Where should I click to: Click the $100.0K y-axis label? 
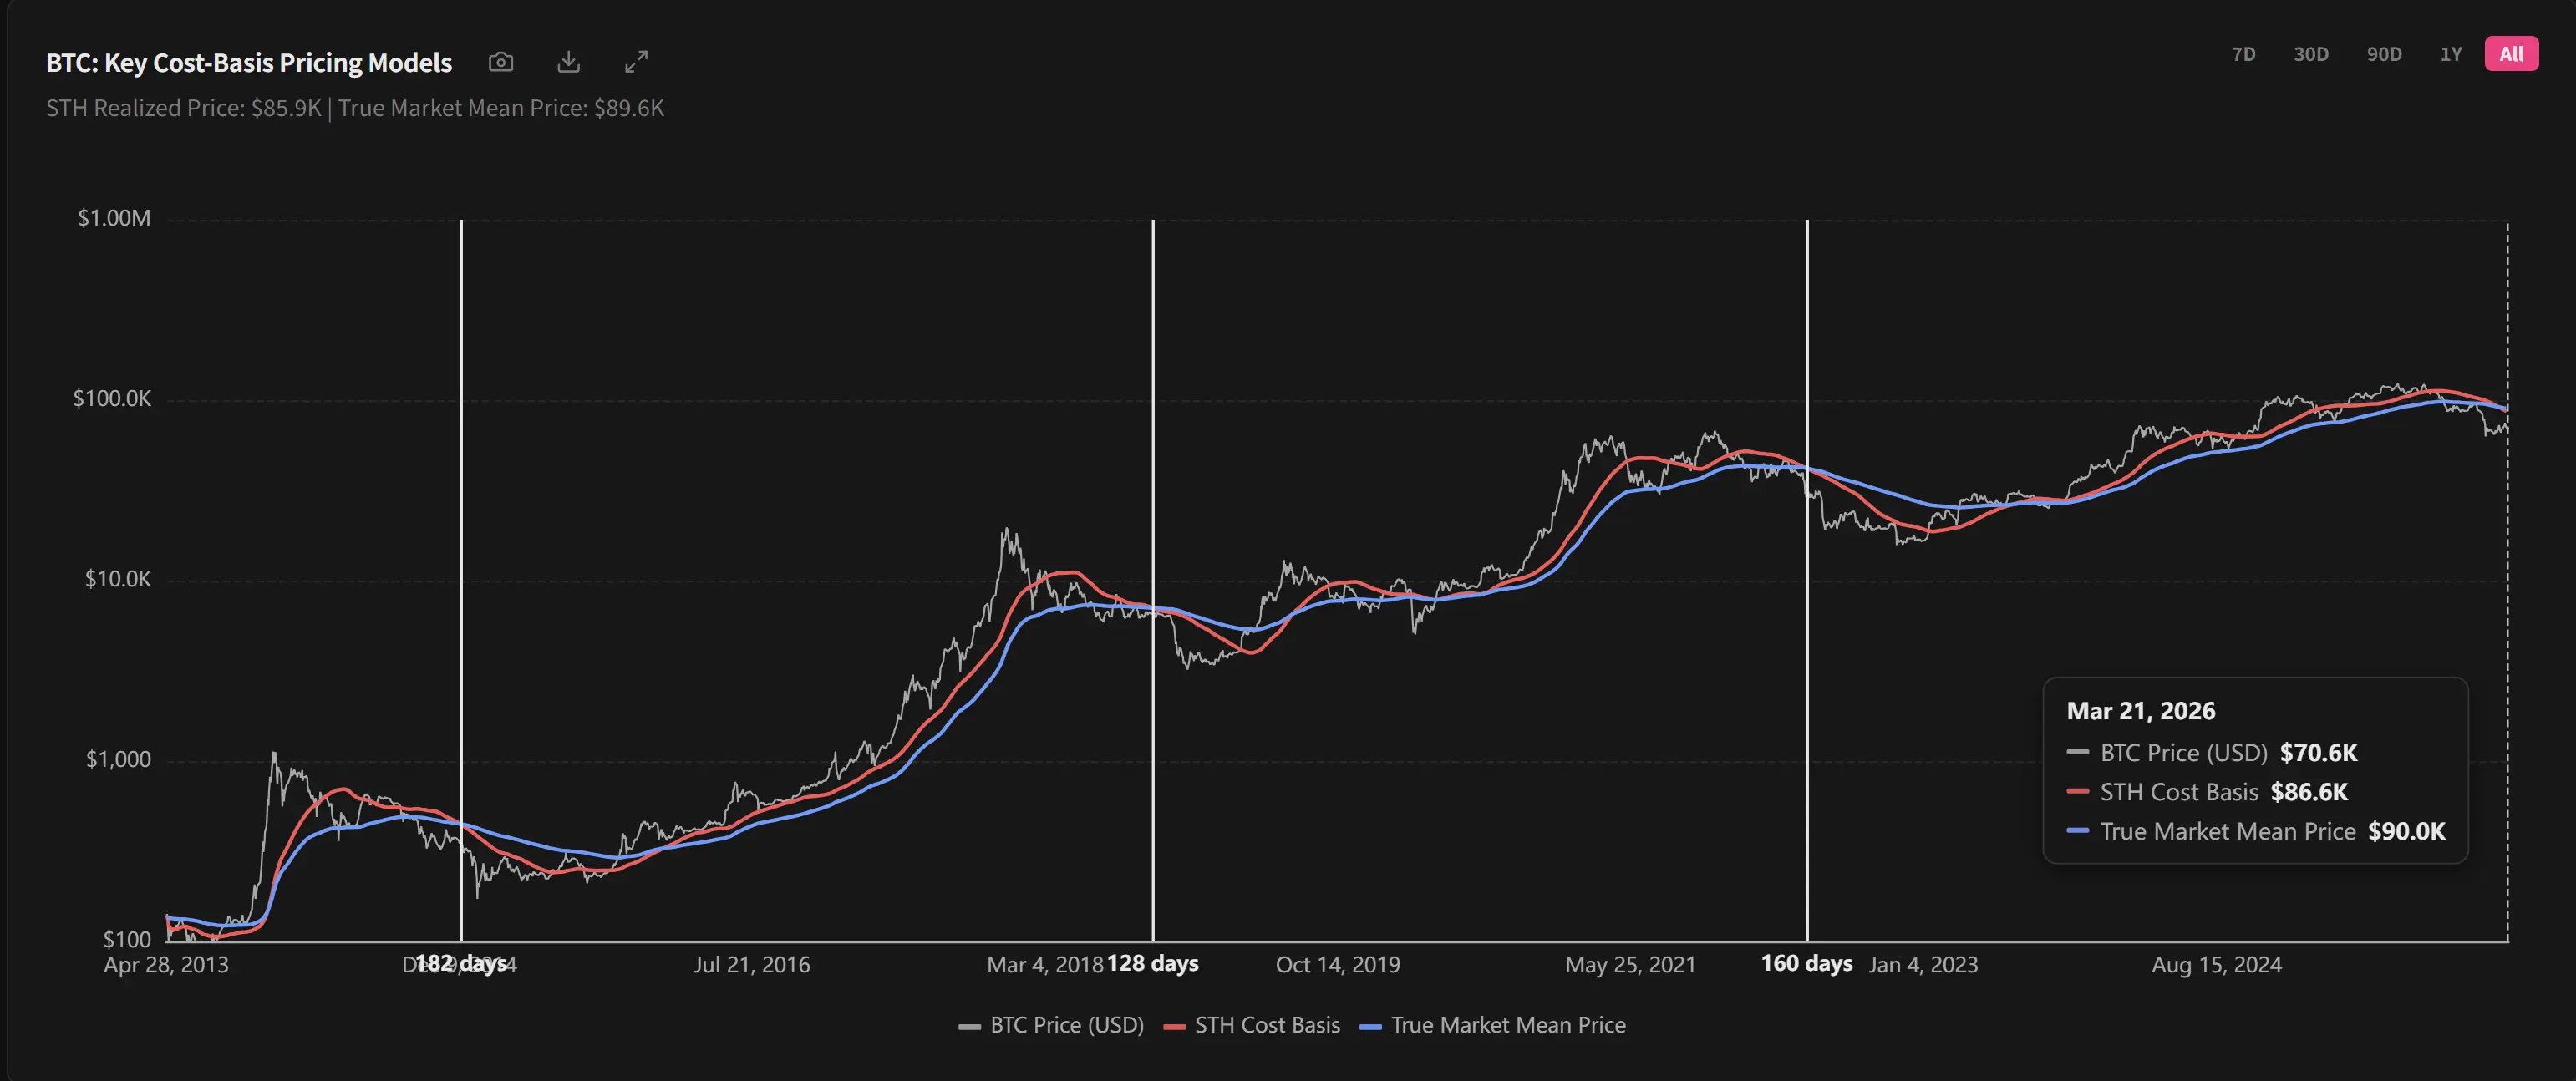(112, 399)
